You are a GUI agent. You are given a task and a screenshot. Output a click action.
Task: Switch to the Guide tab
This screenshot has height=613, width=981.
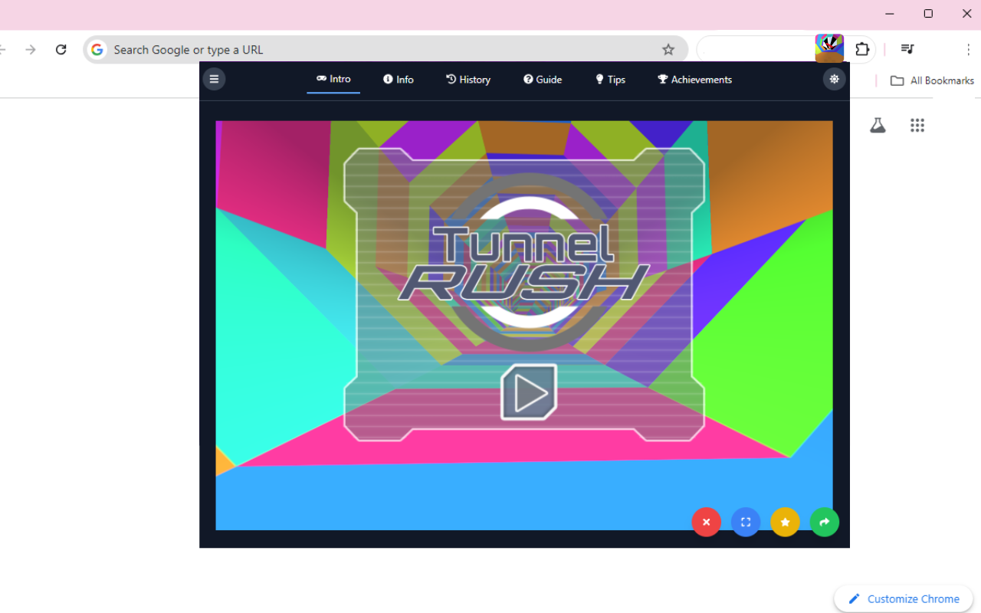click(x=543, y=79)
